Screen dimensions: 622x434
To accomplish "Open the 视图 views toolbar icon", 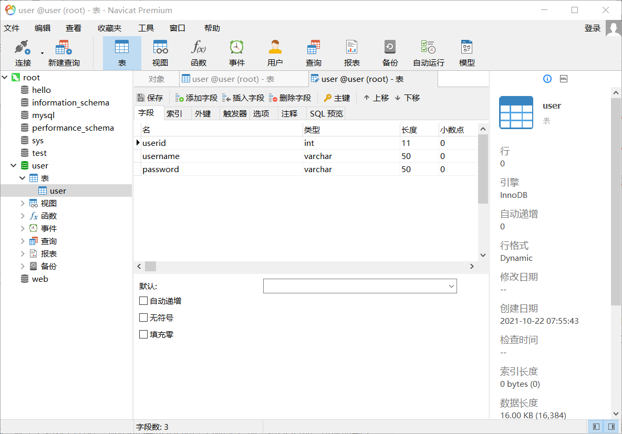I will pyautogui.click(x=160, y=53).
